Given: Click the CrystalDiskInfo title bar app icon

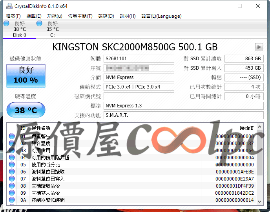Looking at the screenshot, I should coord(9,6).
